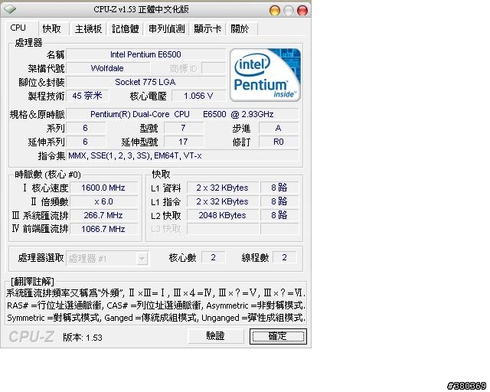
Task: Click the 驗證 button
Action: point(216,336)
